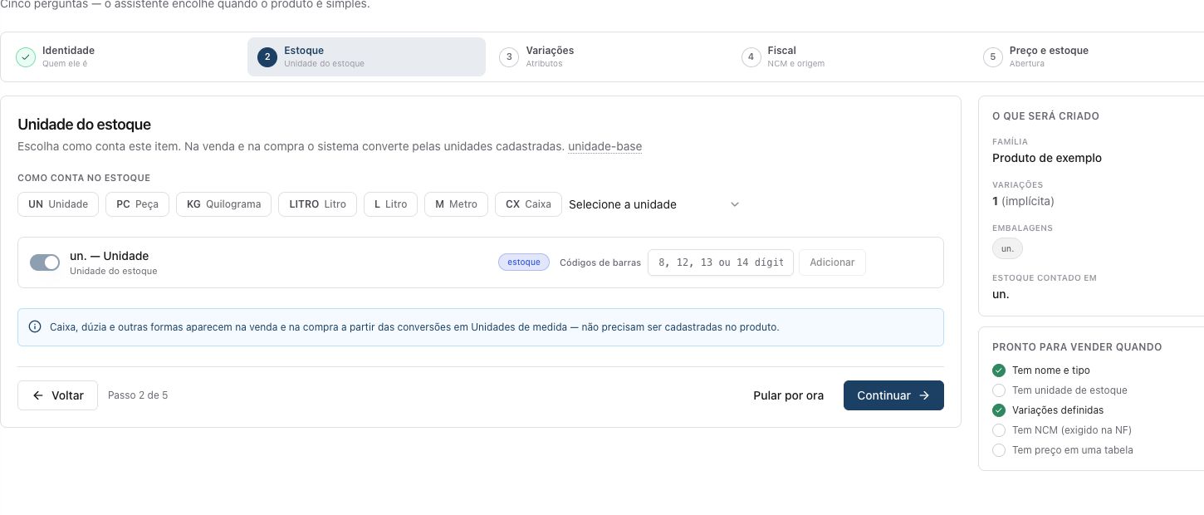Open the Fiscal step tab
The image size is (1204, 515).
coord(849,56)
